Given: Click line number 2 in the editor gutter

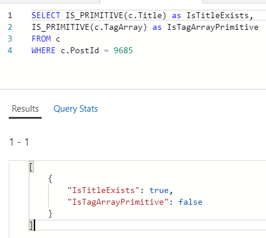Looking at the screenshot, I should pyautogui.click(x=10, y=27).
